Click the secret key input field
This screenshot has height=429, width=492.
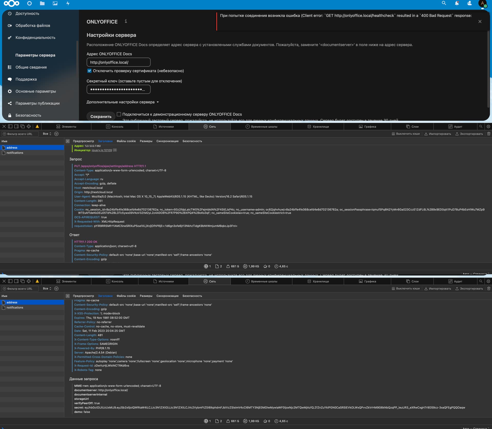[x=118, y=89]
